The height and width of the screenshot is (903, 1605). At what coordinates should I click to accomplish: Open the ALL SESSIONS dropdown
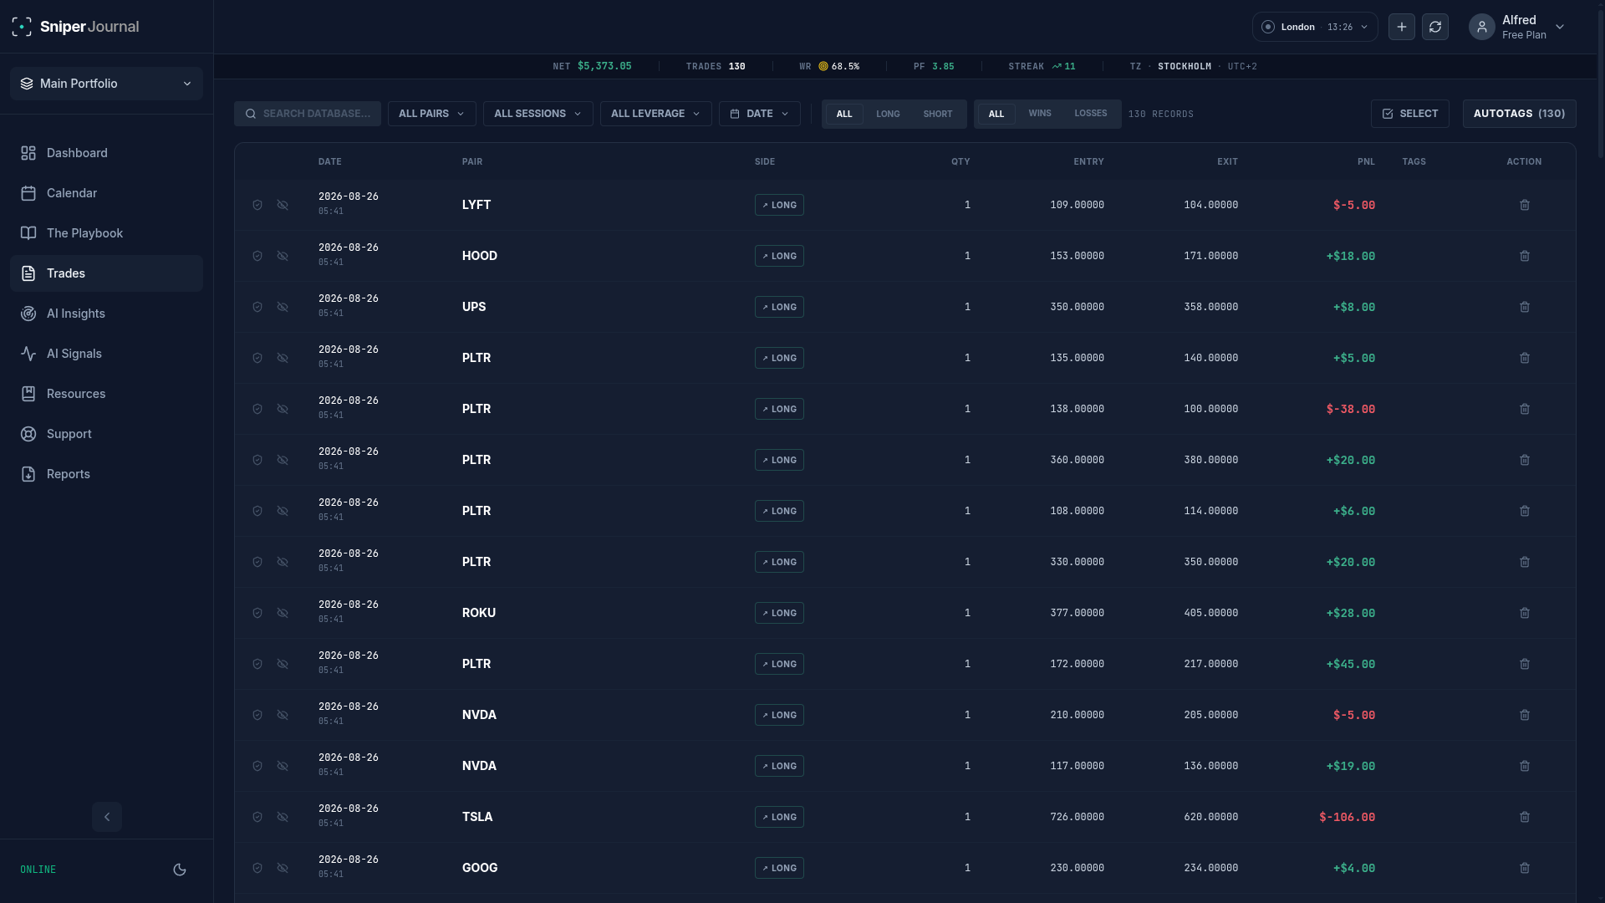click(538, 114)
